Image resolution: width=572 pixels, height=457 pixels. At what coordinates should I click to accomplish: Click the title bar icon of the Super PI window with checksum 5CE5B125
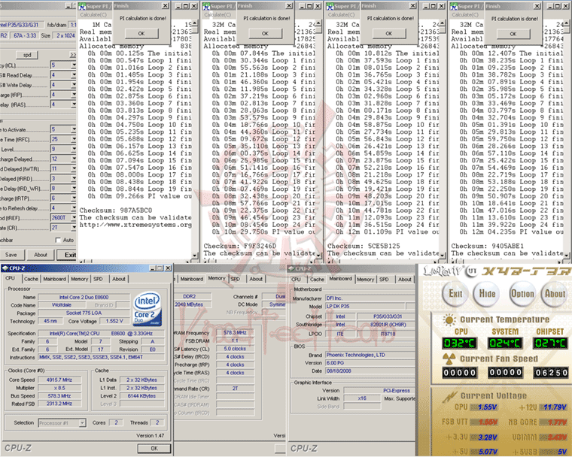(330, 7)
